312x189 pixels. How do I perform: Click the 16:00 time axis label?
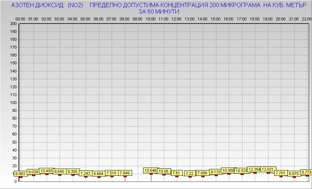click(x=228, y=19)
